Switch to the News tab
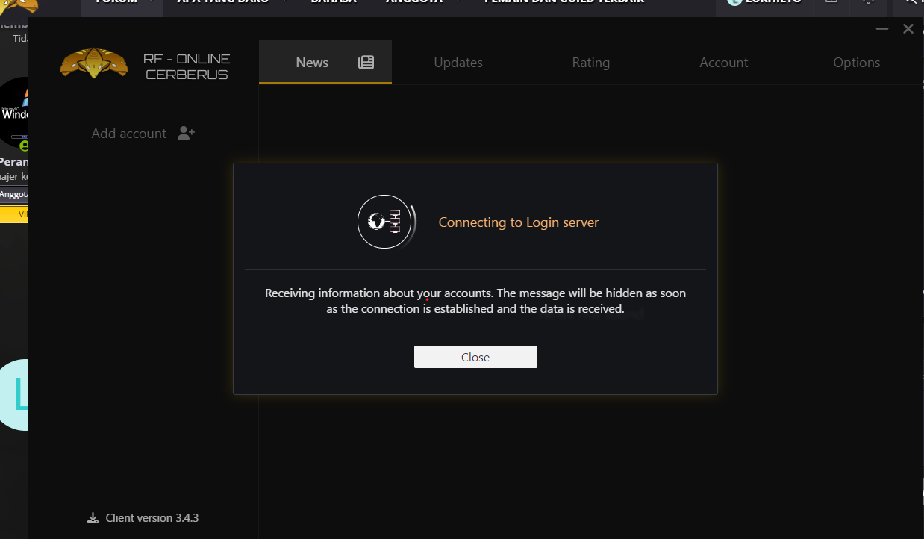This screenshot has height=539, width=924. (x=312, y=63)
